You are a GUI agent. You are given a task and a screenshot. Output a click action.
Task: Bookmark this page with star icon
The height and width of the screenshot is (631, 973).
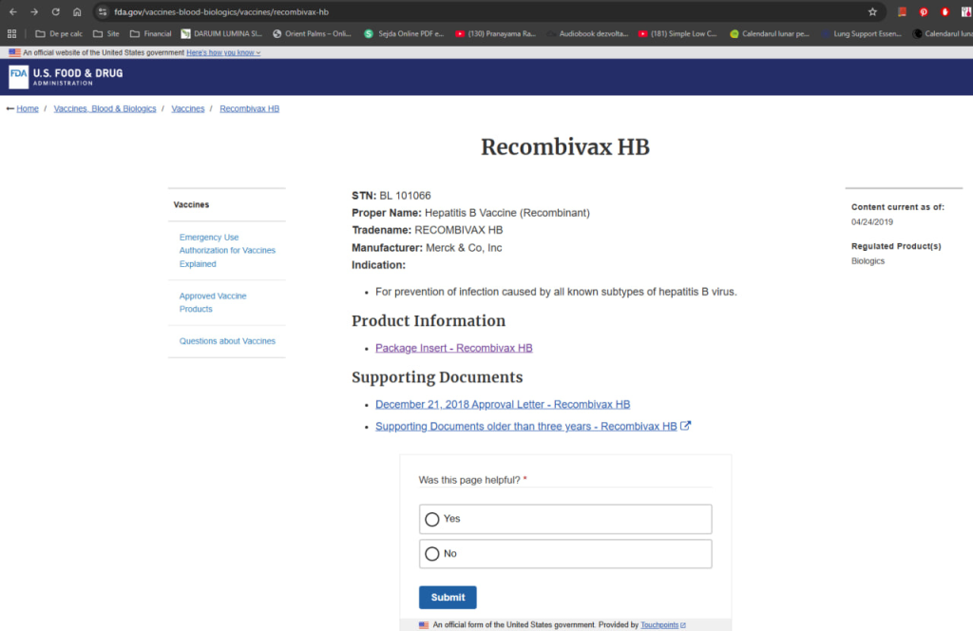click(872, 11)
